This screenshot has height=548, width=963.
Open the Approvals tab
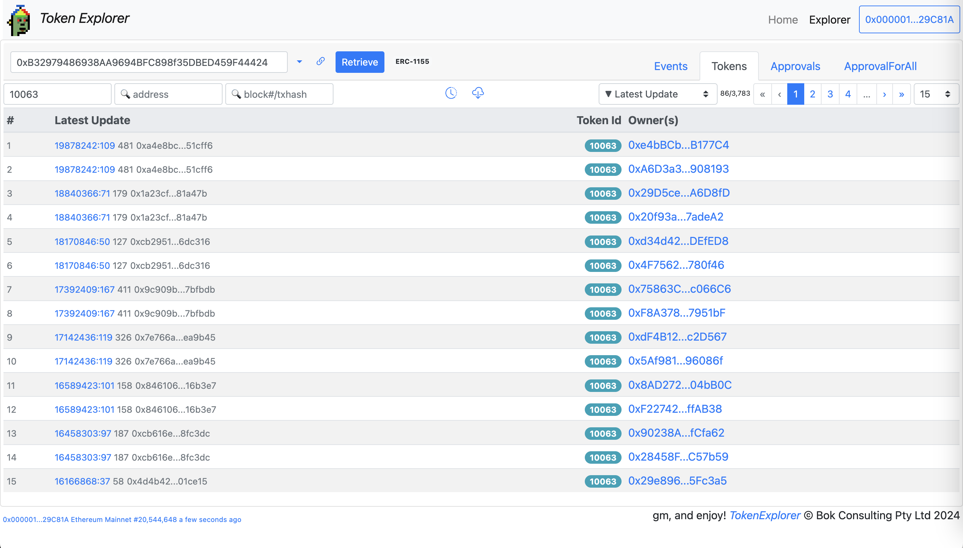[795, 66]
